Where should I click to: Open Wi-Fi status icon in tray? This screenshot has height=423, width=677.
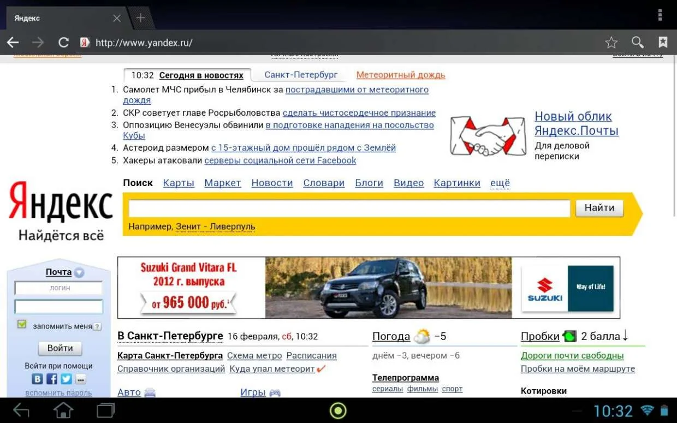pyautogui.click(x=648, y=410)
